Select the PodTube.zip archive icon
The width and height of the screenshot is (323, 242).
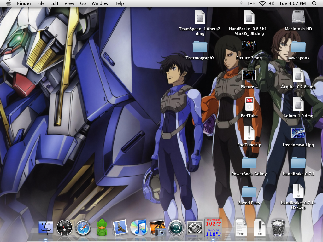249,133
